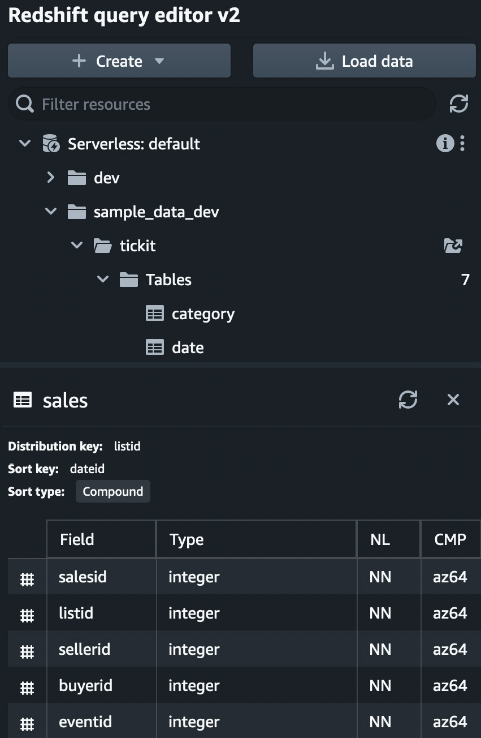Image resolution: width=481 pixels, height=738 pixels.
Task: Show info for Serverless: default
Action: 445,144
